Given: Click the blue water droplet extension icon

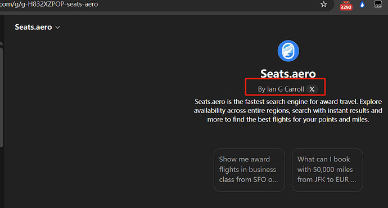Looking at the screenshot, I should [362, 4].
